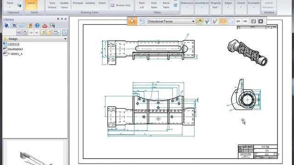Viewport: 294px width, 165px height.
Task: Enable rectangular fence selection mode
Action: click(223, 22)
